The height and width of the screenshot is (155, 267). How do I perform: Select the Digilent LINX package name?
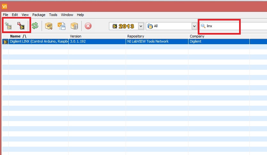coord(39,41)
